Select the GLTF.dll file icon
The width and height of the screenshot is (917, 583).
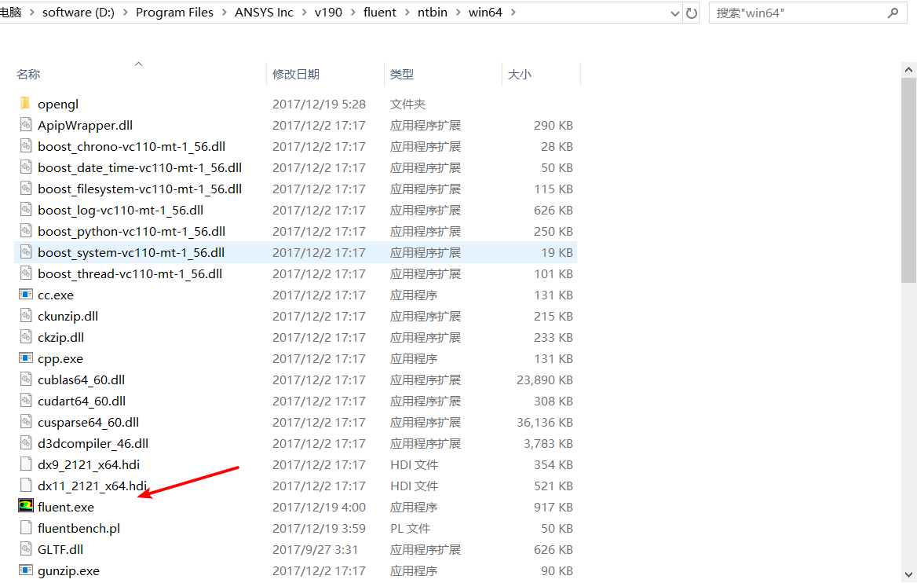pos(25,548)
